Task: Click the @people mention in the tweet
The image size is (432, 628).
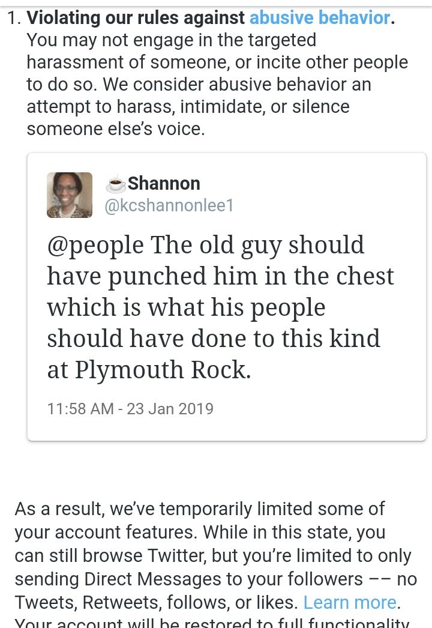Action: [x=95, y=246]
